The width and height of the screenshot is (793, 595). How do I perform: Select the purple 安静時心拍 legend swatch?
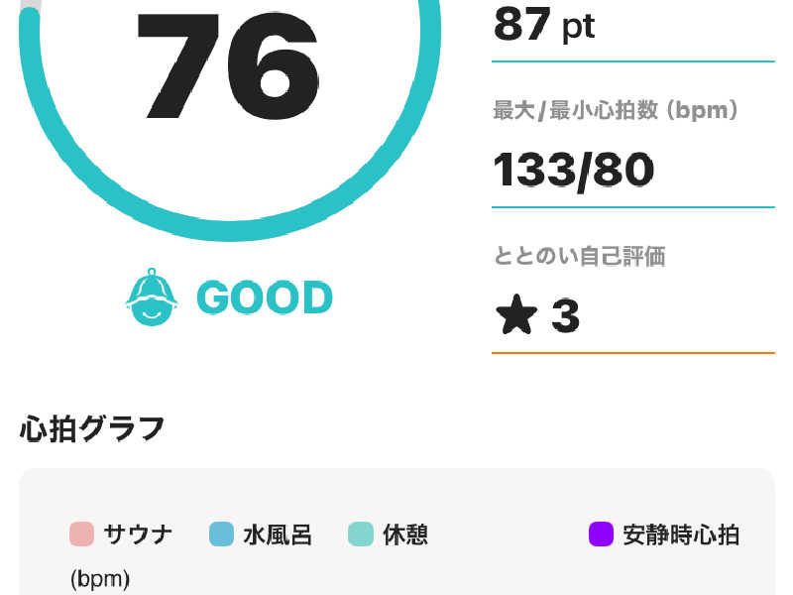coord(602,535)
